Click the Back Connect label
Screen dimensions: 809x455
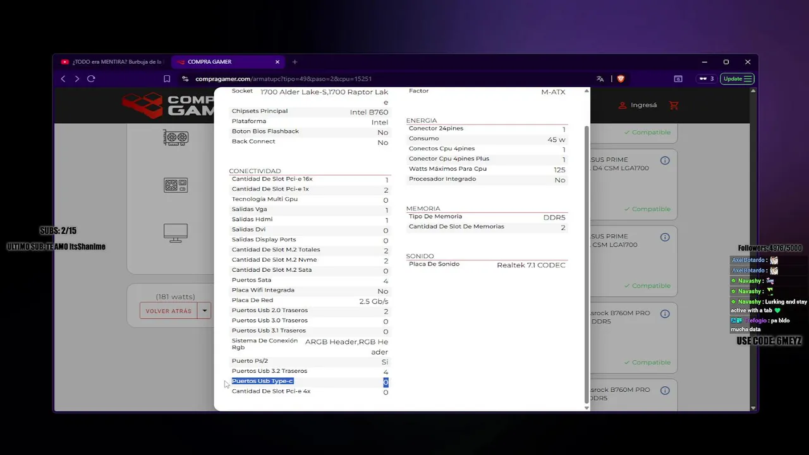(x=253, y=142)
